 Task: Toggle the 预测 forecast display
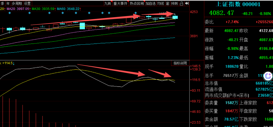[174, 3]
